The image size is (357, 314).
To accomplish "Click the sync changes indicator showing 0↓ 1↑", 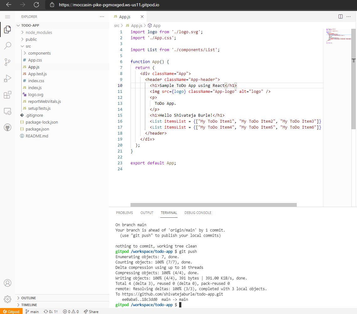I will pos(51,311).
